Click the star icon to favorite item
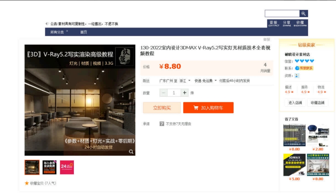Image resolution: width=336 pixels, height=196 pixels. point(27,183)
